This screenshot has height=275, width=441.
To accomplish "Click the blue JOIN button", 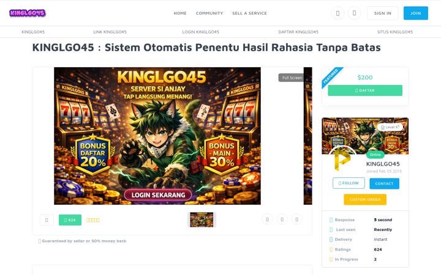I will click(x=416, y=13).
